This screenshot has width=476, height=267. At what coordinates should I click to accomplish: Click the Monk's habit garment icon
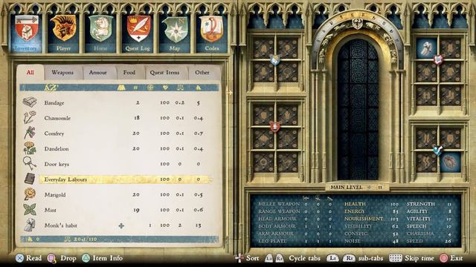point(30,225)
